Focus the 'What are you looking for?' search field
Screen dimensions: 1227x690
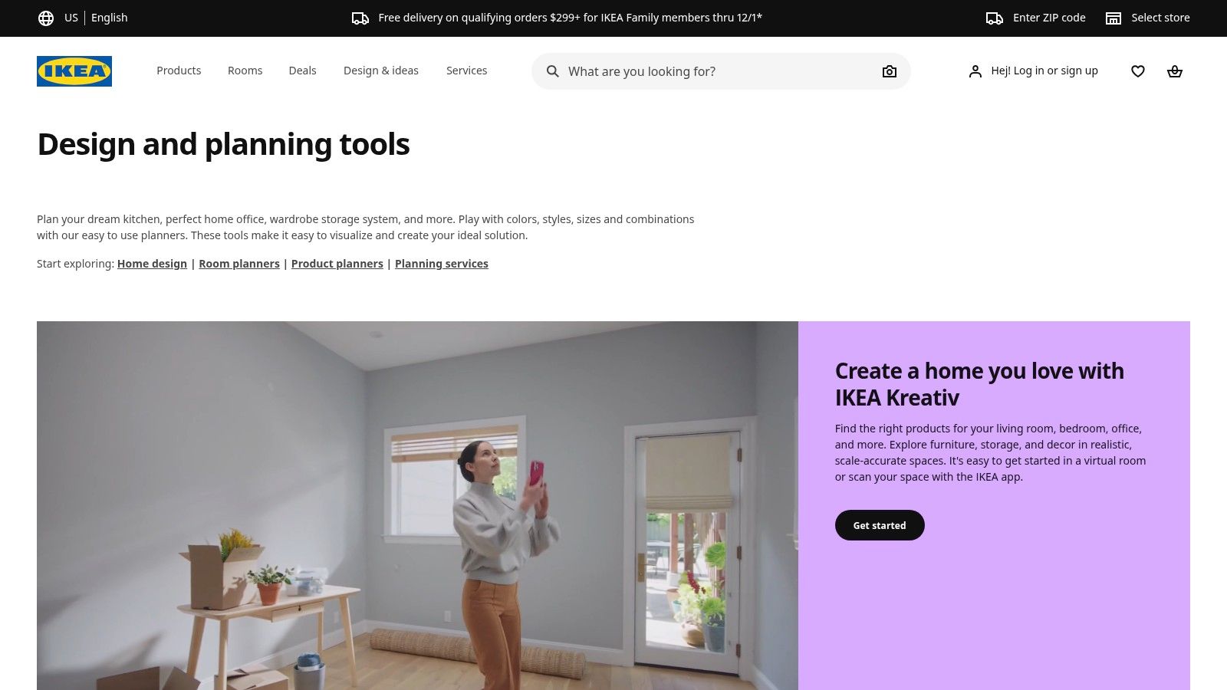click(721, 71)
